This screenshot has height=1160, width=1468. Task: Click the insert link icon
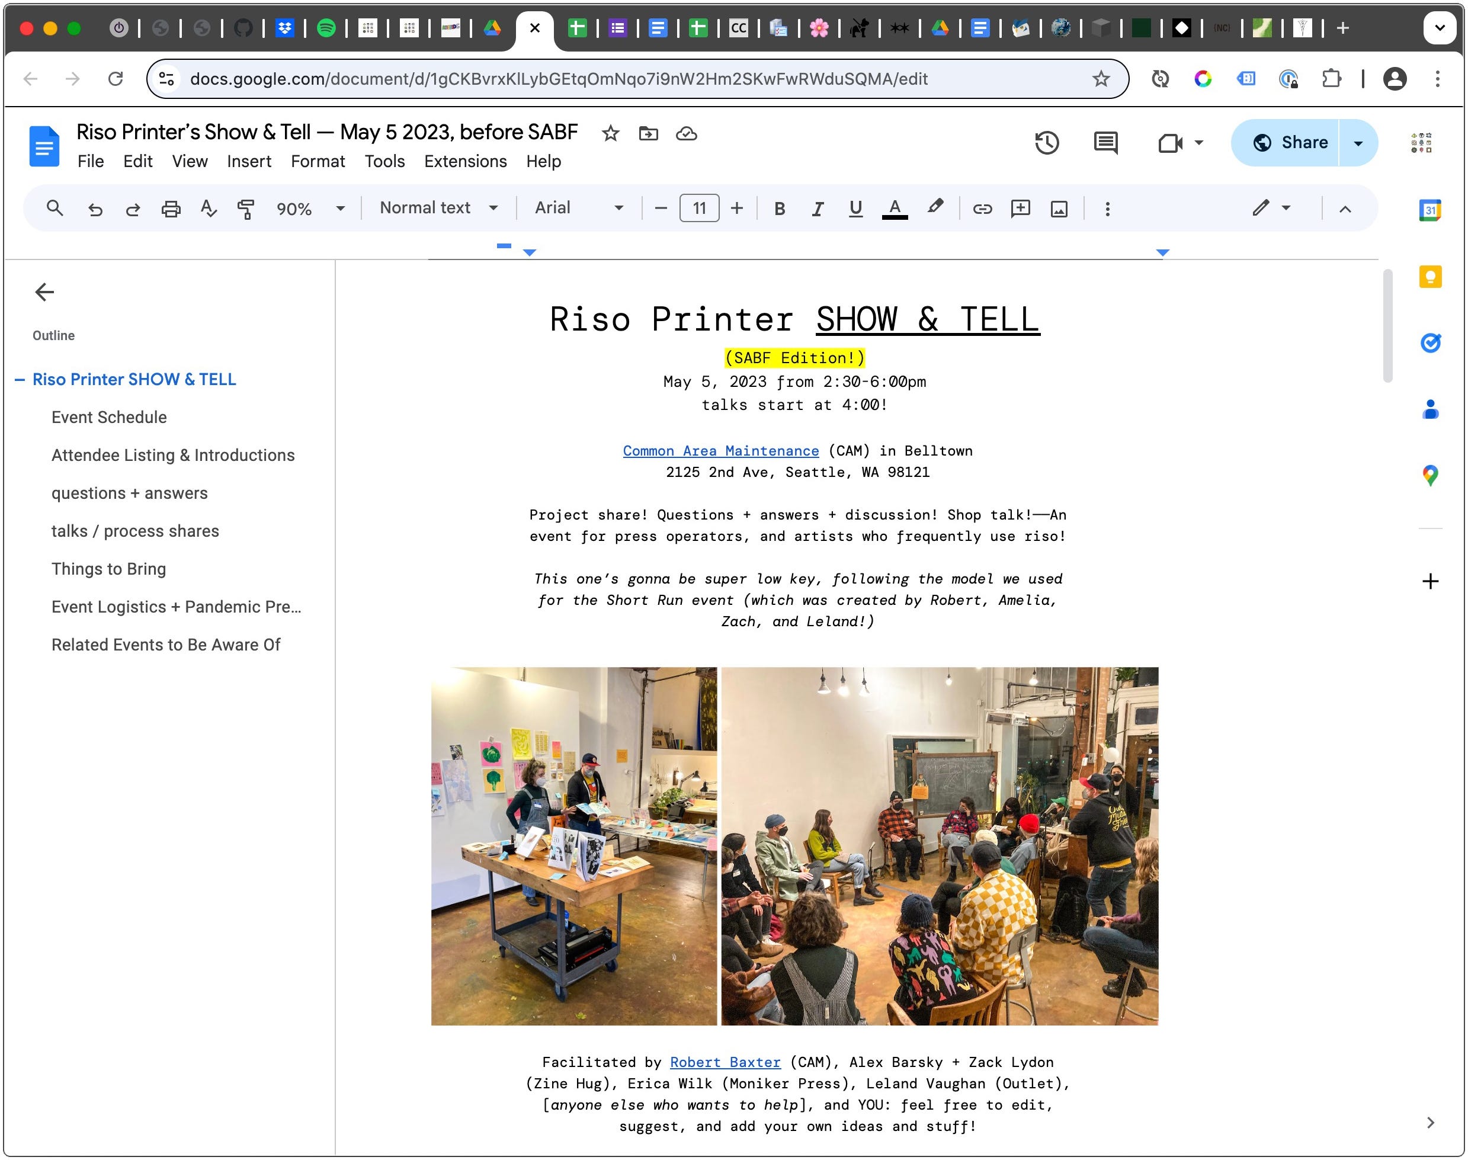(982, 209)
